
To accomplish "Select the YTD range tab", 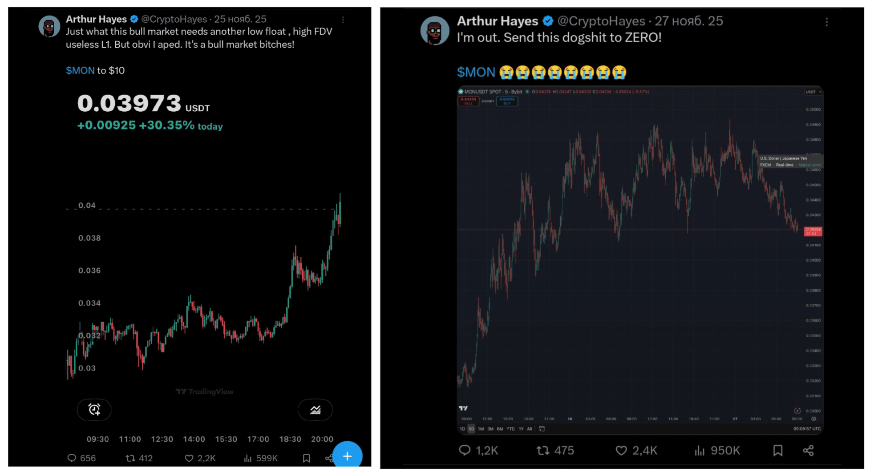I will [510, 429].
